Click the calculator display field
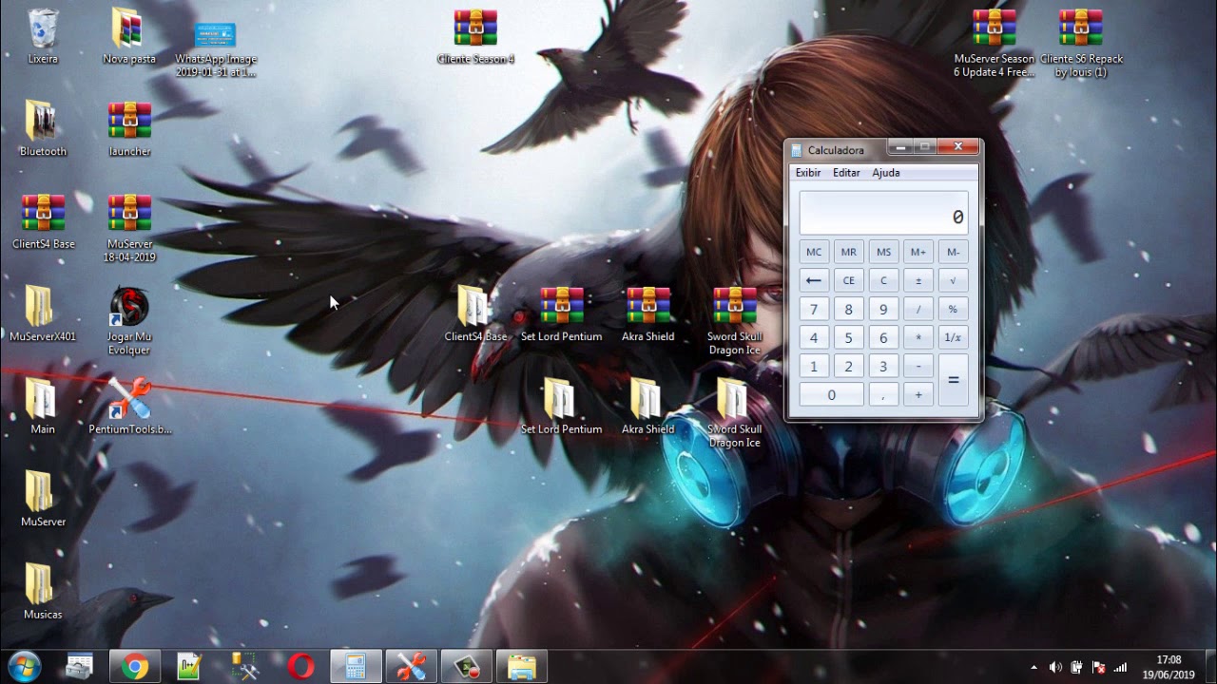Image resolution: width=1217 pixels, height=684 pixels. pos(883,213)
